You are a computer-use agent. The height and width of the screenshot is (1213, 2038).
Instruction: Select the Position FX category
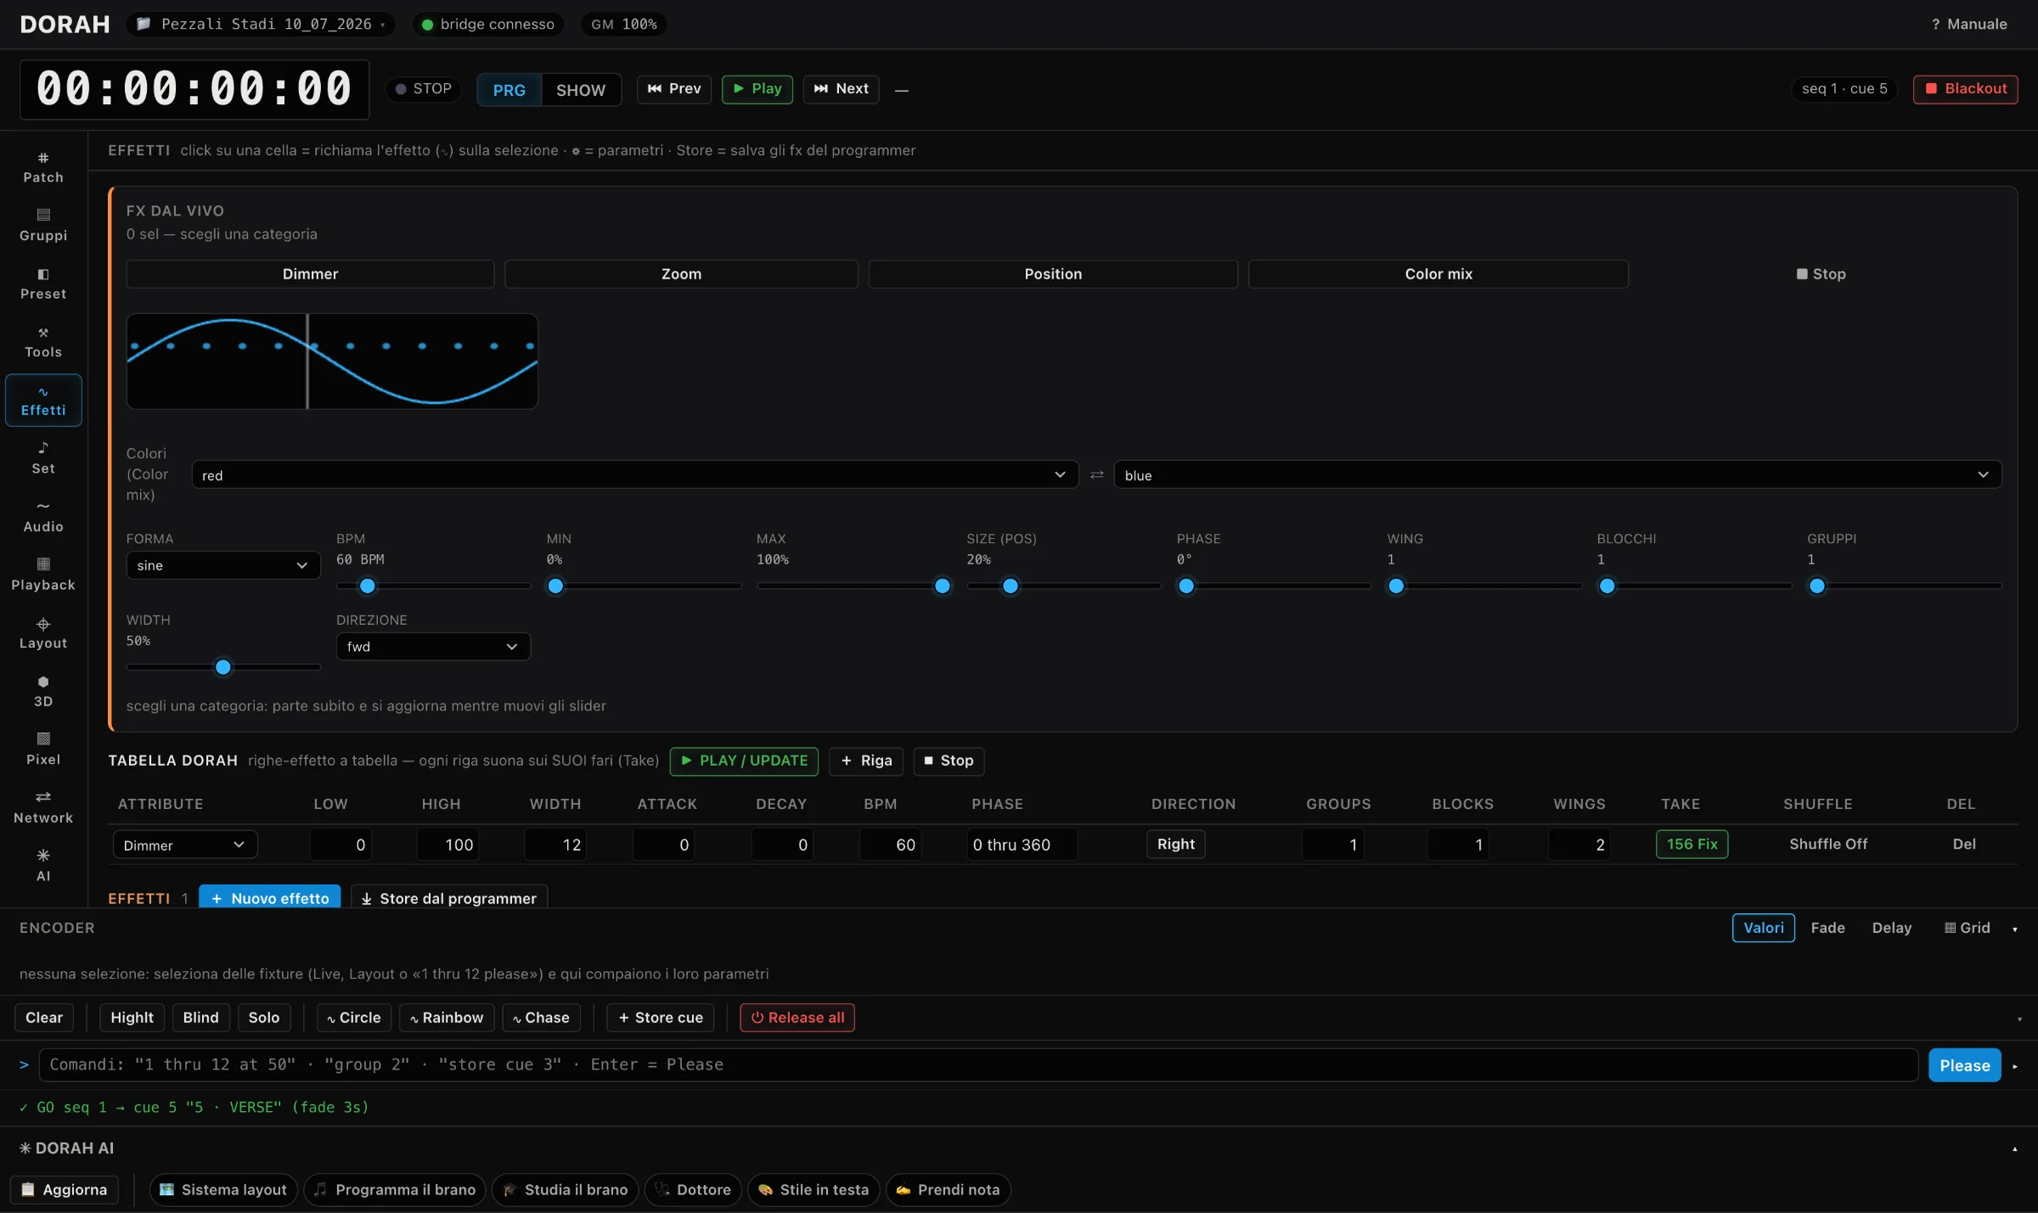1053,273
